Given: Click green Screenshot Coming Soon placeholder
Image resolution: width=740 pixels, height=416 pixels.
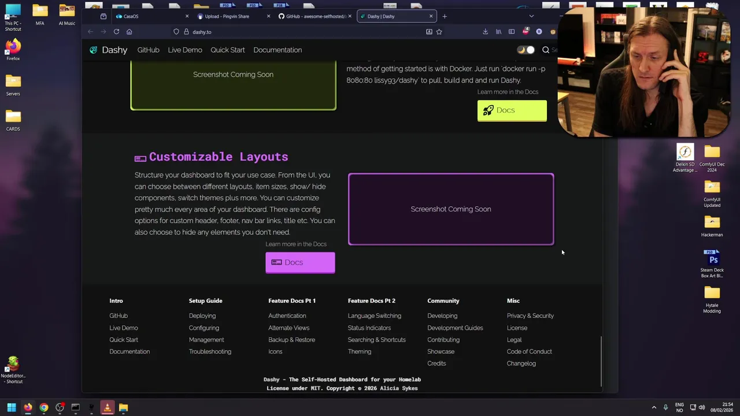Looking at the screenshot, I should point(233,84).
